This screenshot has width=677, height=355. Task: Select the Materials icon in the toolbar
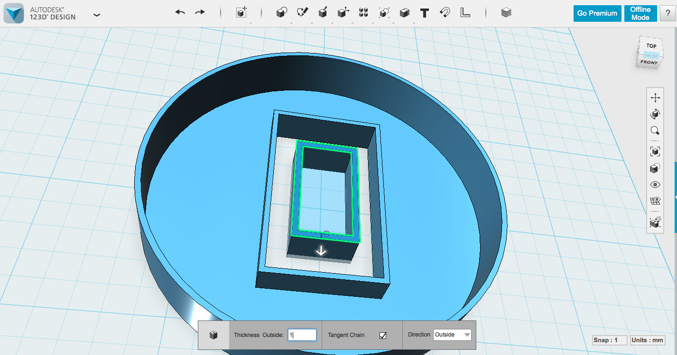coord(505,13)
